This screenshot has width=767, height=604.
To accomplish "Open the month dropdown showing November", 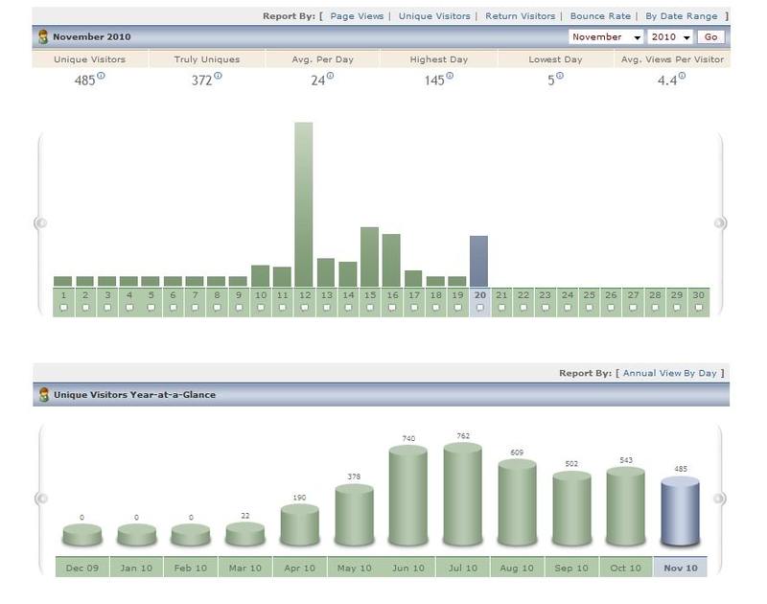I will click(606, 37).
